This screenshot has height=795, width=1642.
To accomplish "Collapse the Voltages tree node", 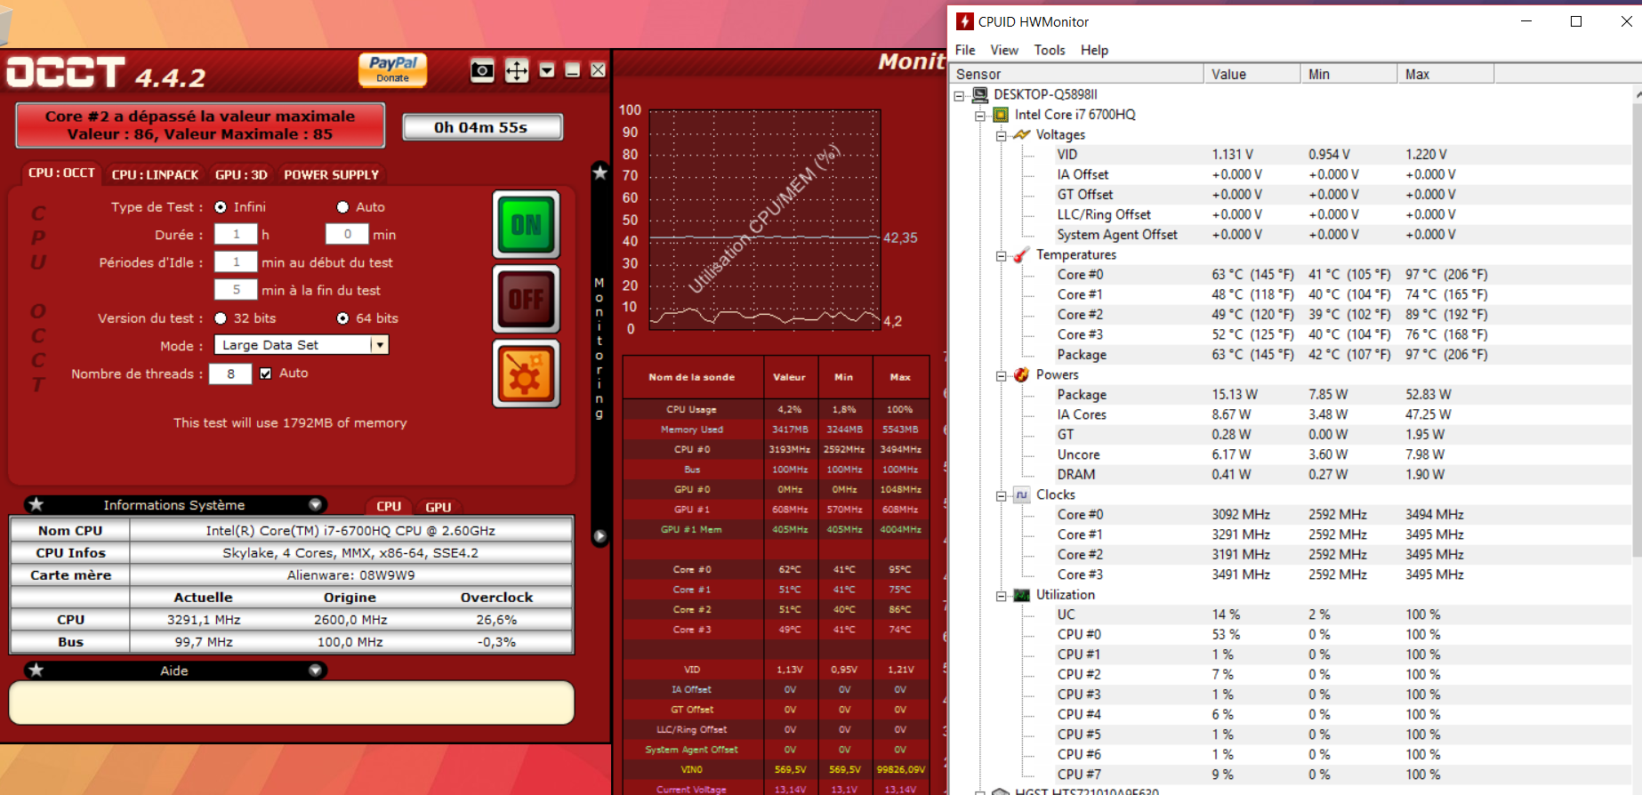I will click(x=1001, y=135).
